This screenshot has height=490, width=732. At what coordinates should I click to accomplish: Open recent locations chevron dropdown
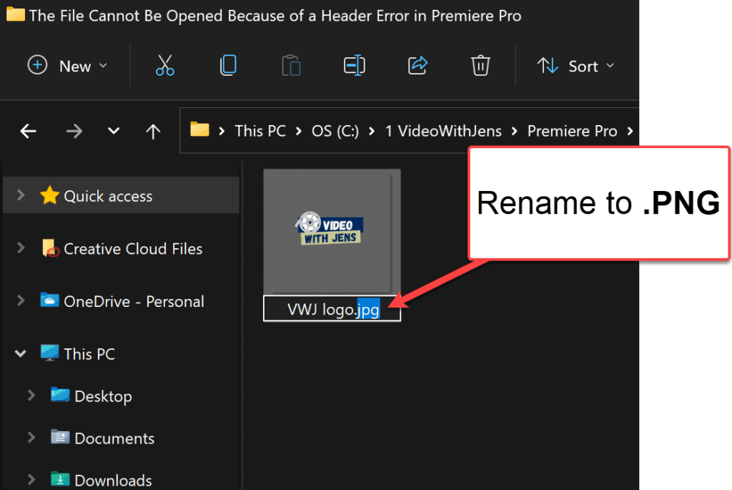[x=114, y=131]
